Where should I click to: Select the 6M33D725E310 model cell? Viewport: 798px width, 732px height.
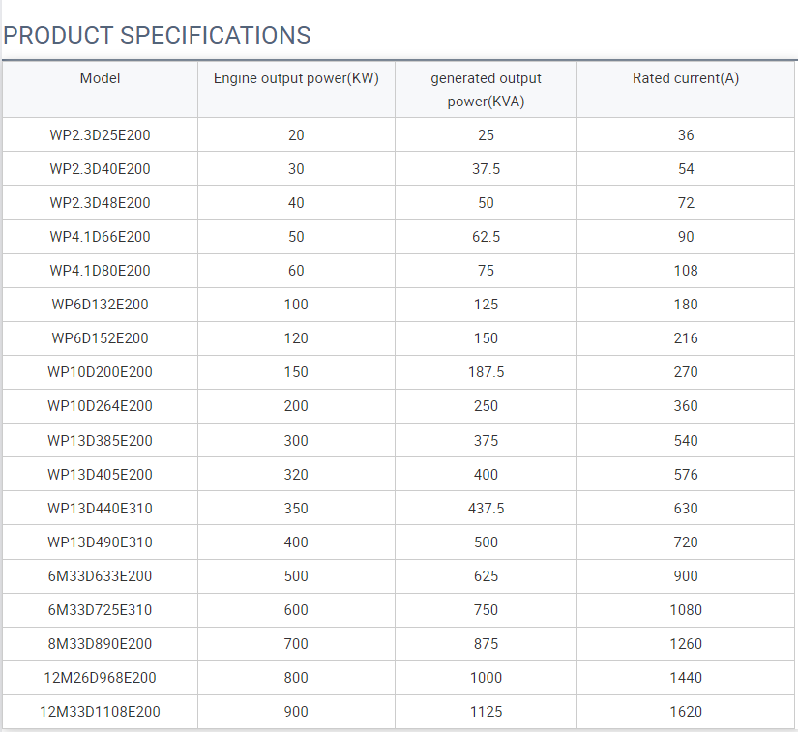point(101,610)
